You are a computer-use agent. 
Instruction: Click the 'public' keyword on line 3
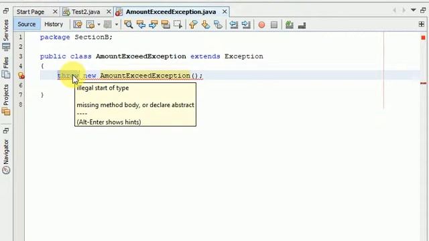[x=53, y=56]
